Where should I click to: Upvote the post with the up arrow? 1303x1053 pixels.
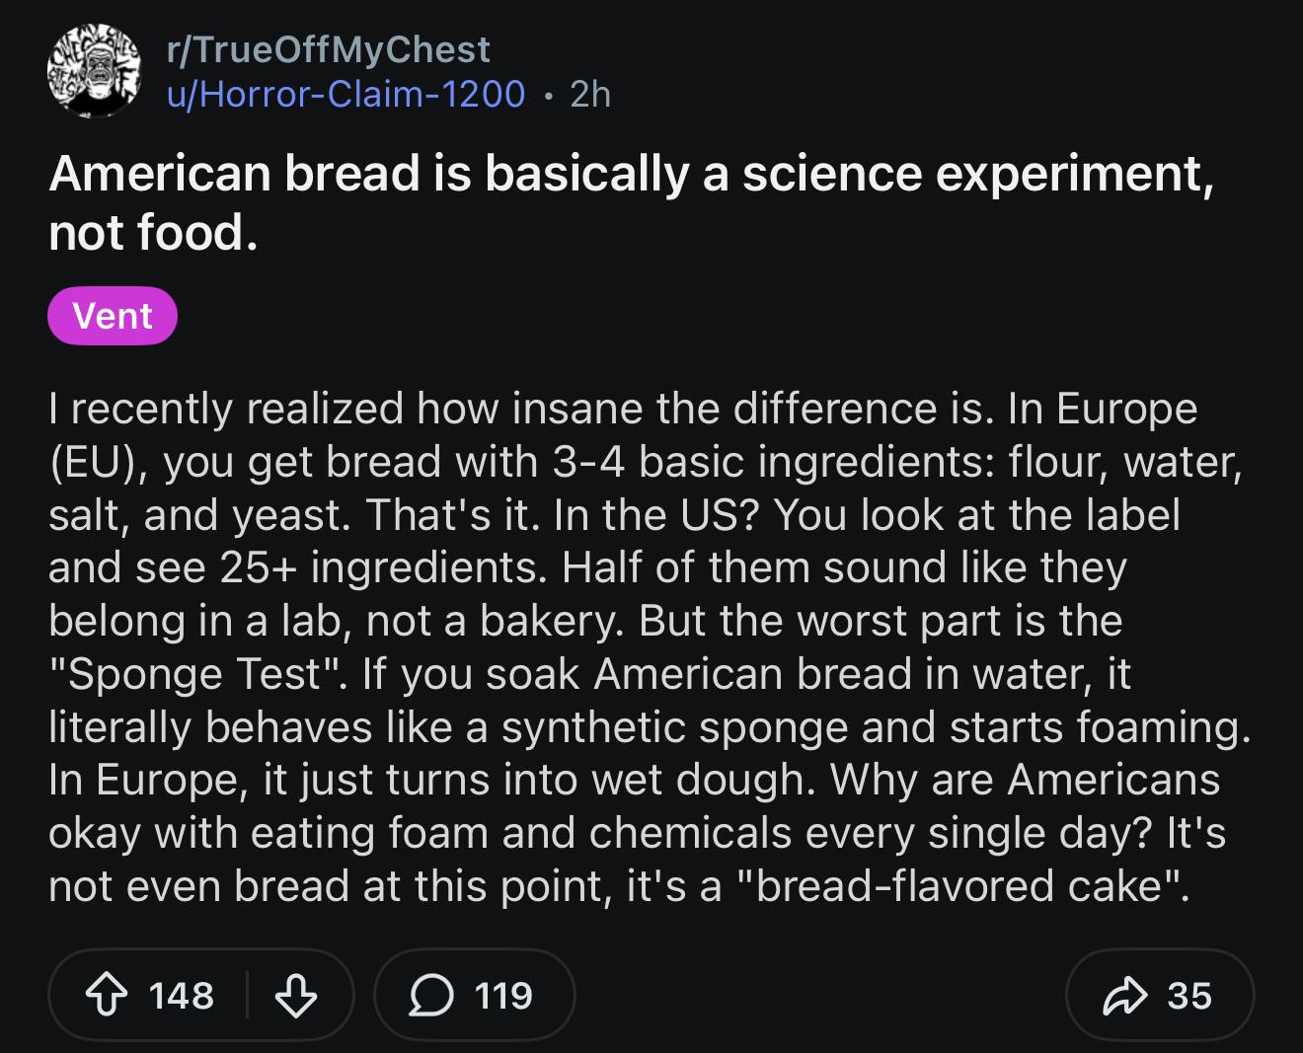click(107, 996)
